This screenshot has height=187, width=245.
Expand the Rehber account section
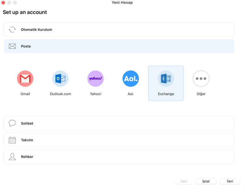pos(119,157)
